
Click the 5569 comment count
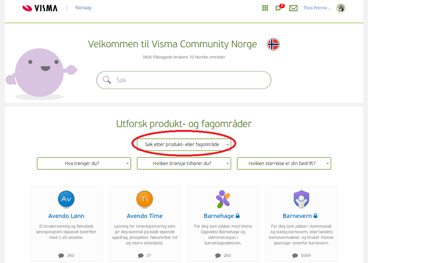(x=306, y=255)
